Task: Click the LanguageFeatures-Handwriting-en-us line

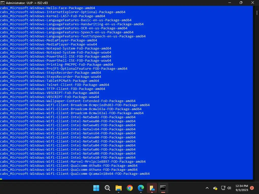Action: pyautogui.click(x=72, y=24)
